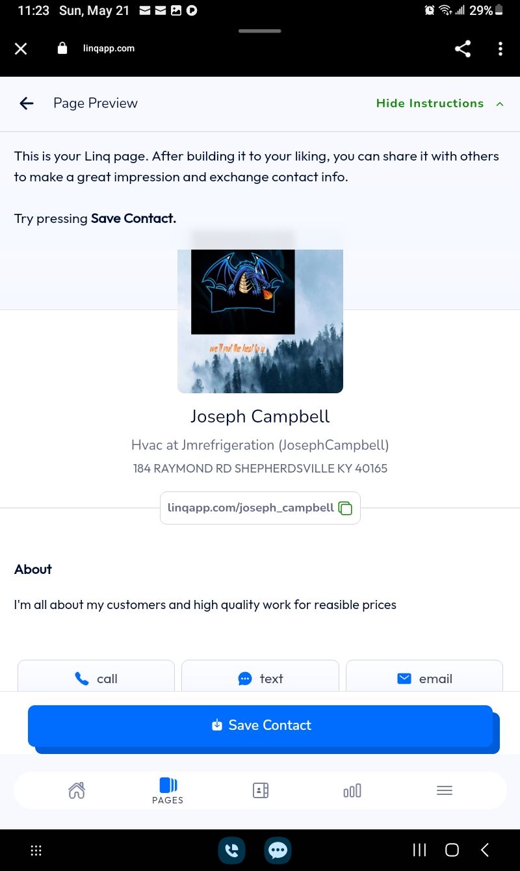Open the three-dot overflow menu
The height and width of the screenshot is (871, 520).
click(500, 49)
